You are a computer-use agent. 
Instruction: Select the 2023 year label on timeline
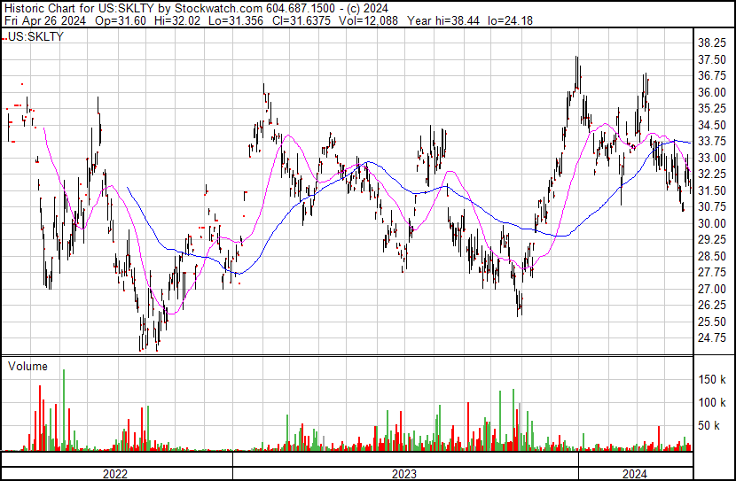tap(404, 475)
